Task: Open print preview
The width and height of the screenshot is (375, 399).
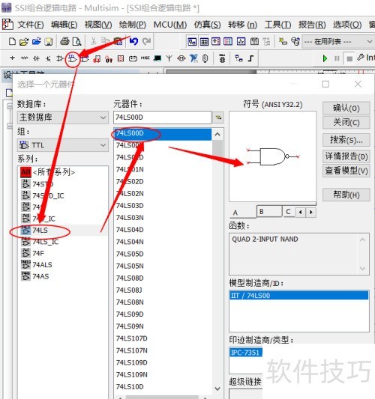Action: (76, 41)
